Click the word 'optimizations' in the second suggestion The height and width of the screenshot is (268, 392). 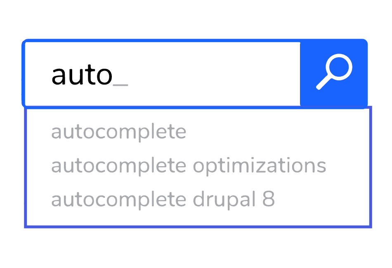tap(260, 166)
